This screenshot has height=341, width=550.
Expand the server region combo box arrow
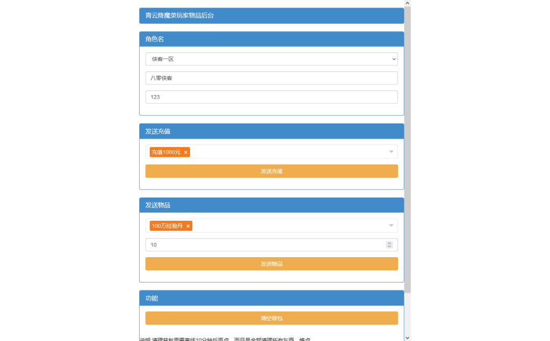click(x=393, y=59)
